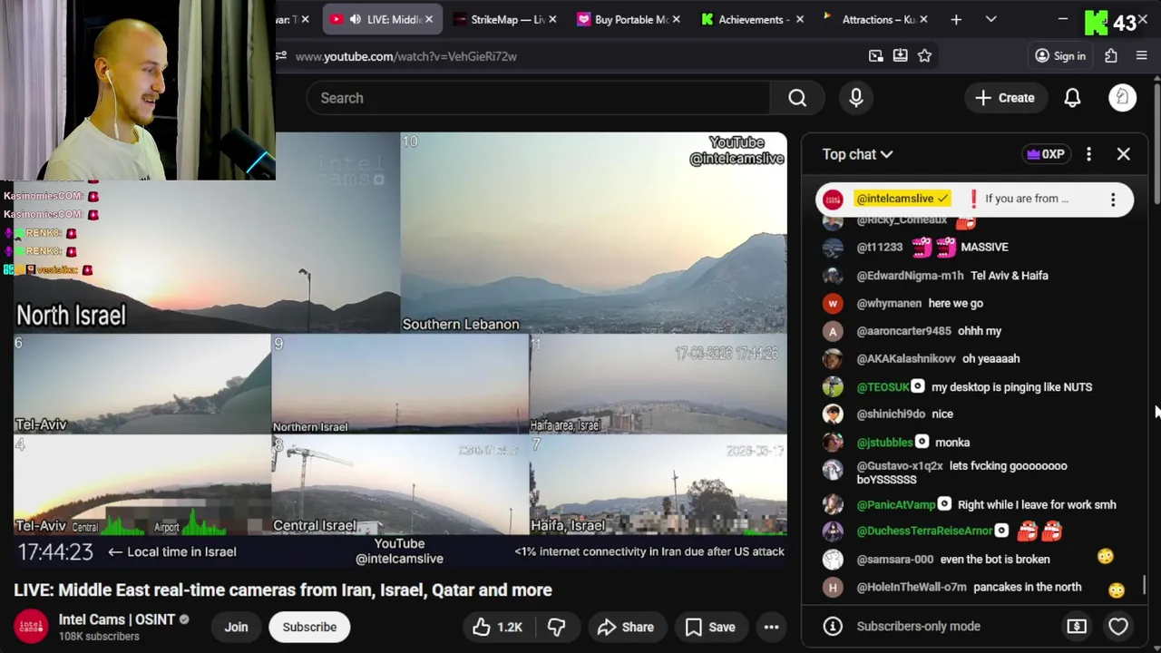Screen dimensions: 1161x653
Task: Click username @TEOSUK in chat
Action: 883,387
